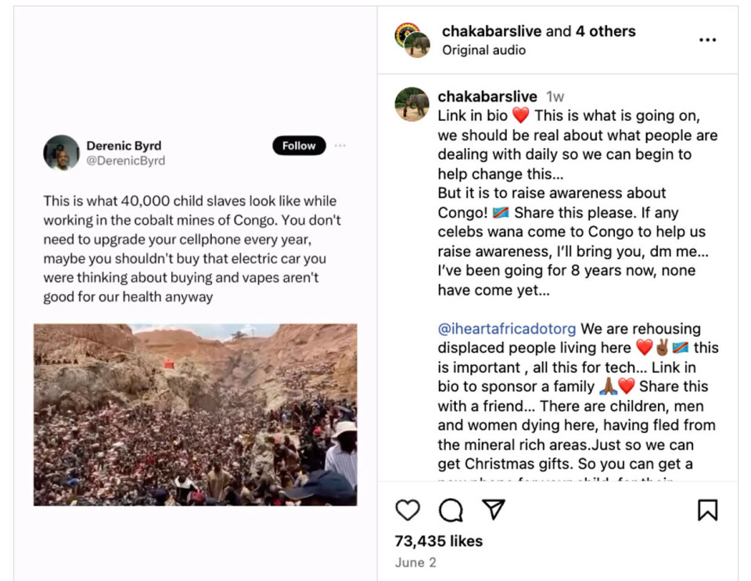Viewport: 751px width, 581px height.
Task: Open Derenic Byrd's profile picture
Action: 61,153
